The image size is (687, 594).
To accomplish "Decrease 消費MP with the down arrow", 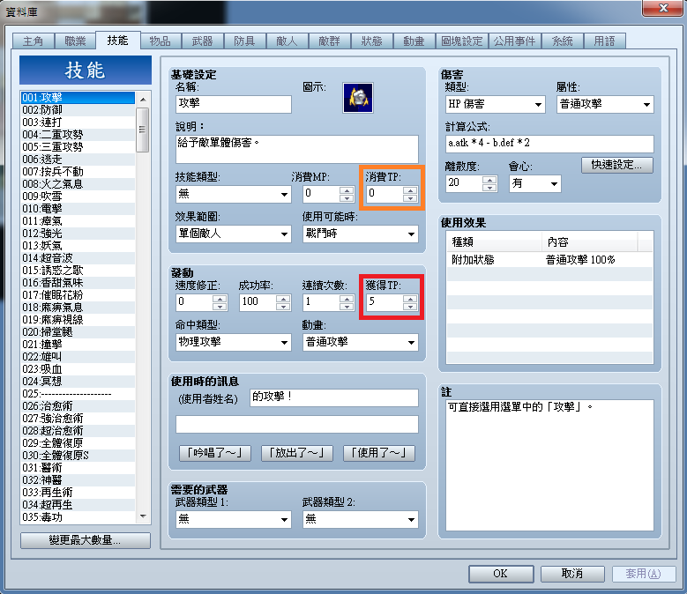I will click(347, 198).
